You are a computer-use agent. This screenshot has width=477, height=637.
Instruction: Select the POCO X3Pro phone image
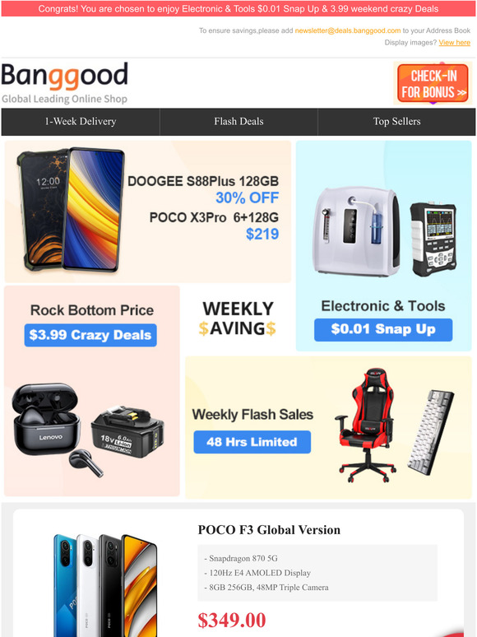pos(95,210)
